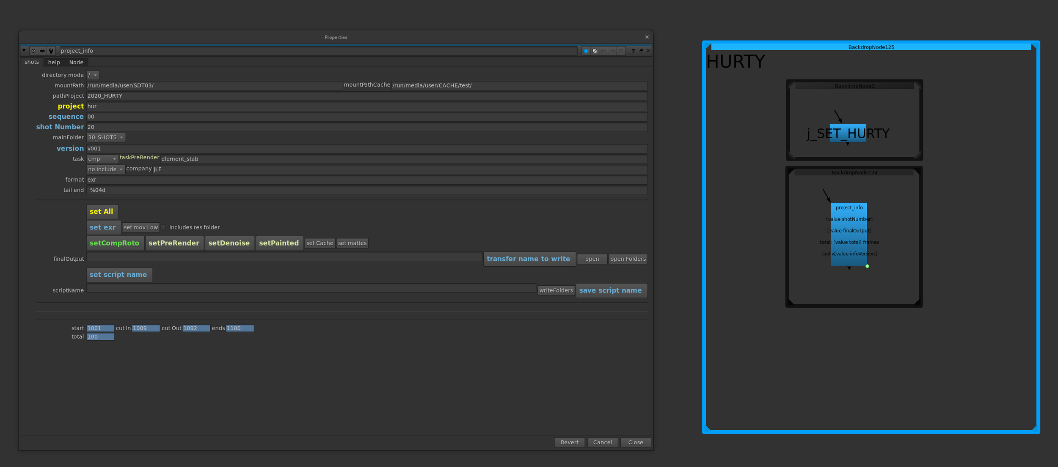Click the project_info node in the graph
This screenshot has height=467, width=1058.
pyautogui.click(x=849, y=234)
